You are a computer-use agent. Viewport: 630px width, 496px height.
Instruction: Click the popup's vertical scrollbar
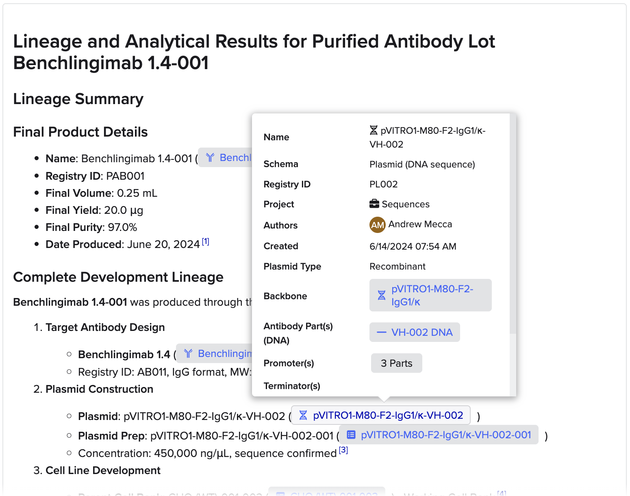pos(513,224)
